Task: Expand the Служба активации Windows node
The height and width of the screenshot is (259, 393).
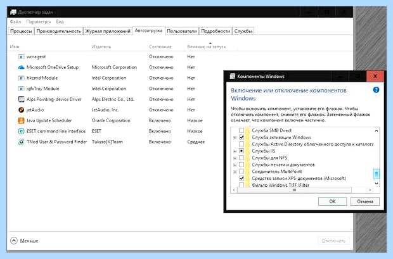Action: pos(235,137)
